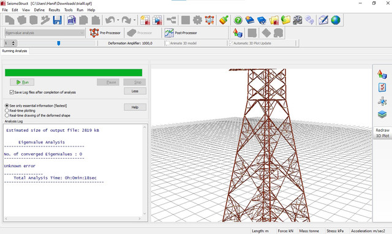Open the Post-Processor module
392x234 pixels.
coord(181,32)
